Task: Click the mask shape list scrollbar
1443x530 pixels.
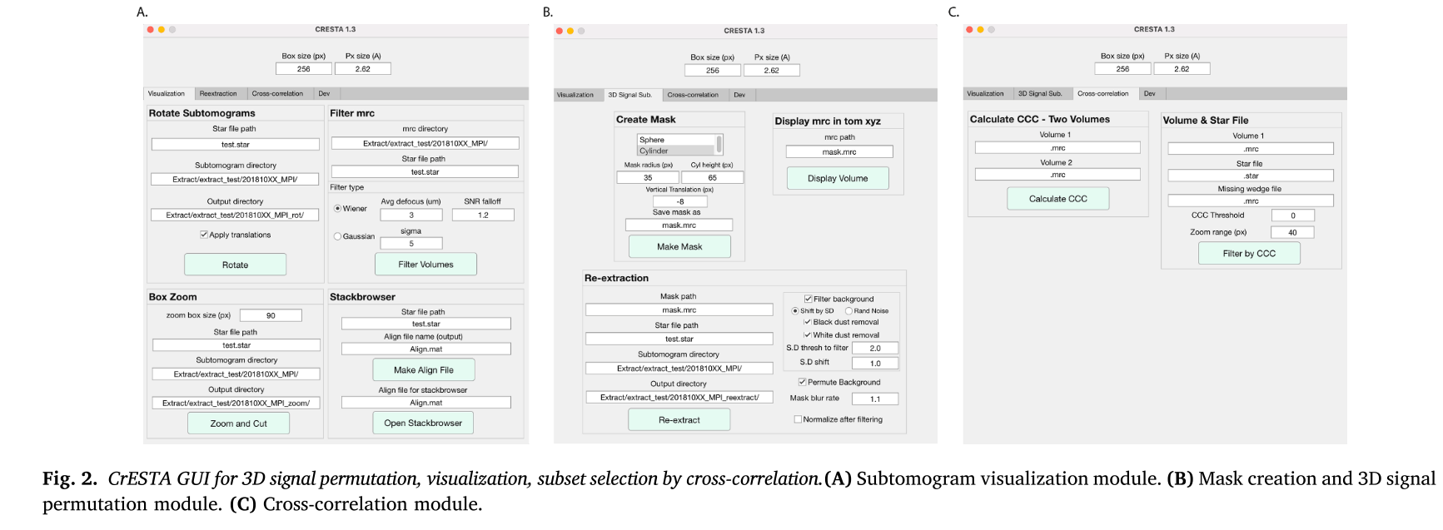Action: pos(719,145)
